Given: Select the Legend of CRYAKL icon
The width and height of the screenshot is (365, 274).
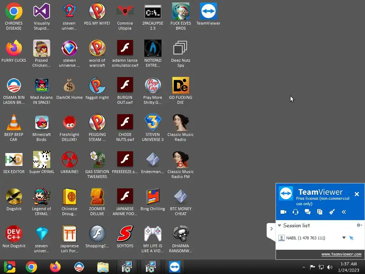Looking at the screenshot, I should [41, 202].
